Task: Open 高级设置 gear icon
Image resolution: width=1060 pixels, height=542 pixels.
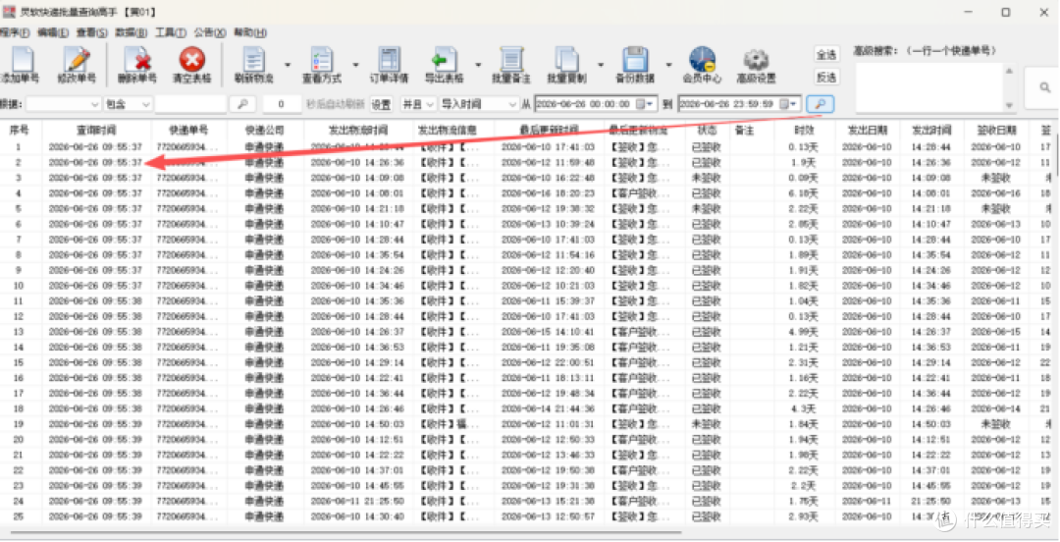Action: tap(756, 60)
